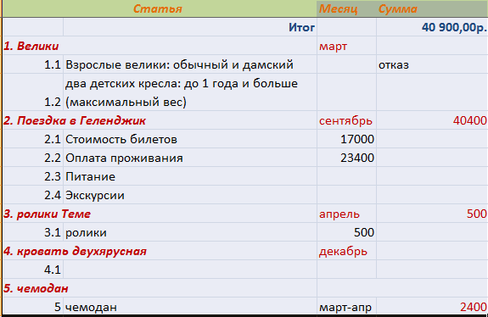The width and height of the screenshot is (488, 317).
Task: Click the row number cell '3.1'
Action: point(33,232)
